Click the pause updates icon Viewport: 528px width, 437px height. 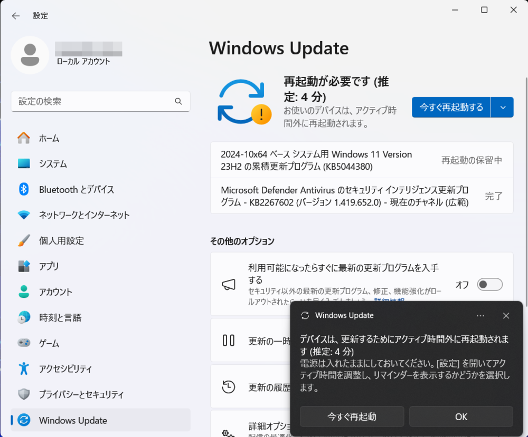228,340
